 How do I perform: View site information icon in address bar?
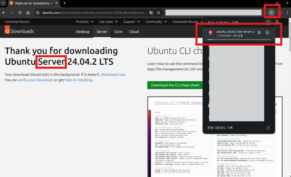coord(38,13)
